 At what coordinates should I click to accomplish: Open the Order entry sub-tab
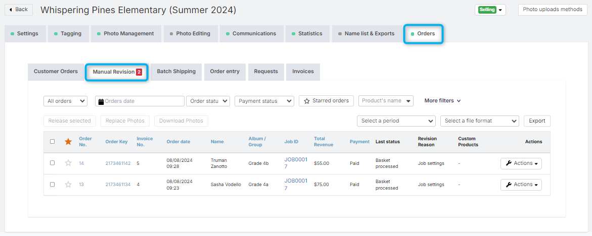coord(224,72)
